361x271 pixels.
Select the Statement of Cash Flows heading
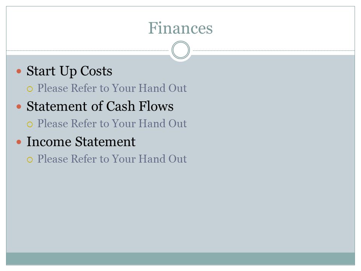100,106
